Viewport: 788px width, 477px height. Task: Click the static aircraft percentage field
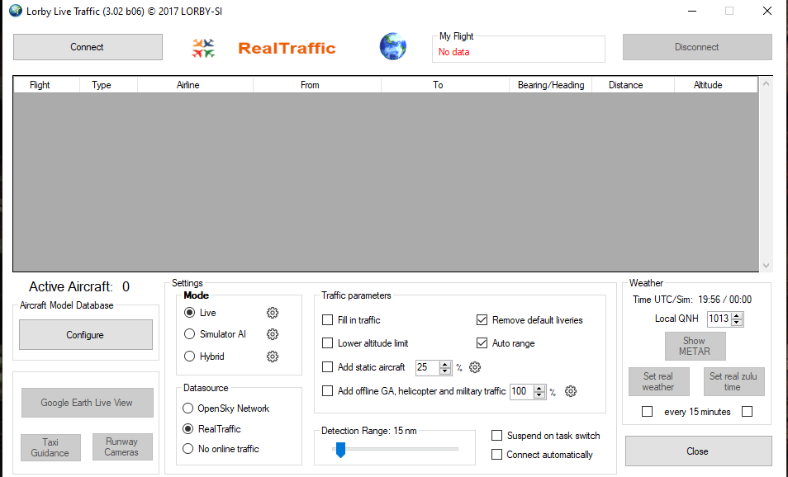tap(428, 367)
